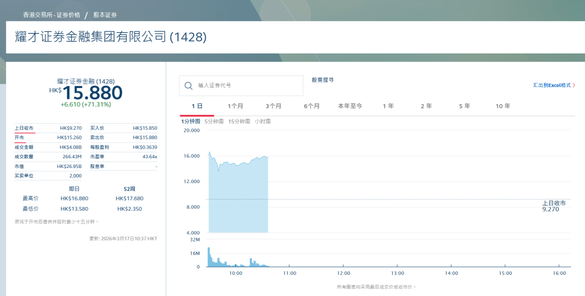View the 10年 chart range
The height and width of the screenshot is (296, 585).
pos(503,106)
